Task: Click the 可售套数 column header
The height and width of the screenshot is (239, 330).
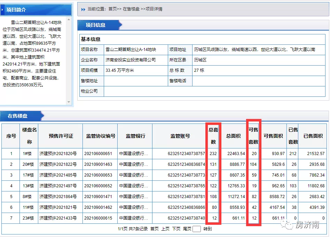Action: click(253, 136)
